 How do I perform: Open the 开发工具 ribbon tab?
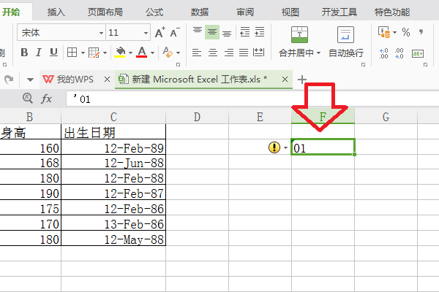(x=339, y=12)
